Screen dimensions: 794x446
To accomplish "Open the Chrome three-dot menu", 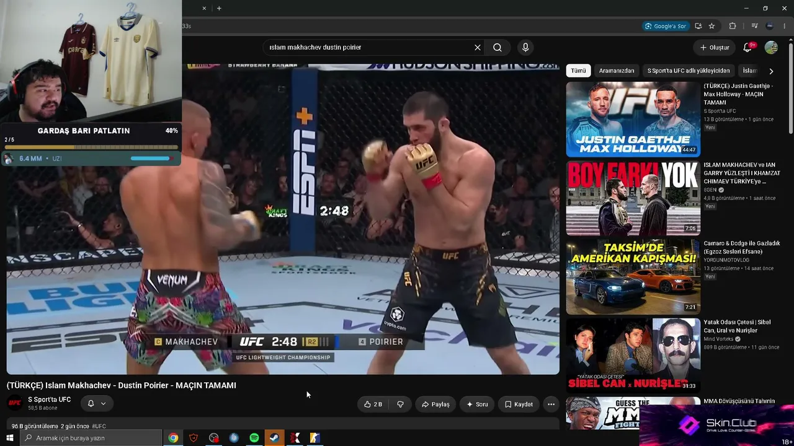I will click(784, 26).
